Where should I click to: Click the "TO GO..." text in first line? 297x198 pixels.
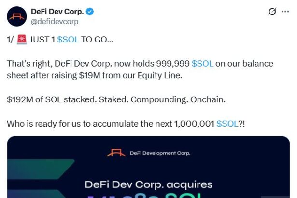98,40
